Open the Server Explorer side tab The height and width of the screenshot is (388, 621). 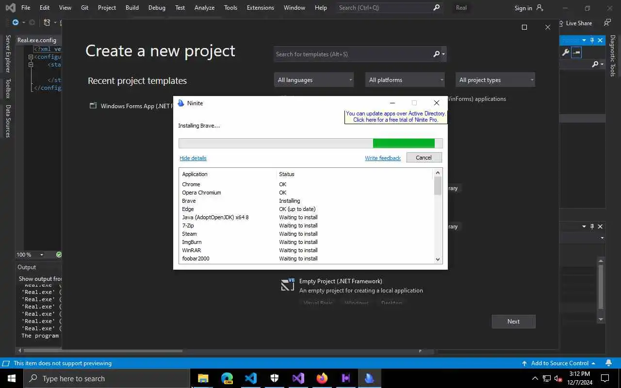8,54
